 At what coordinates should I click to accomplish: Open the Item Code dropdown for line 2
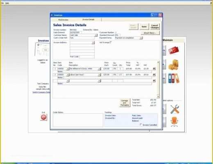[68, 75]
